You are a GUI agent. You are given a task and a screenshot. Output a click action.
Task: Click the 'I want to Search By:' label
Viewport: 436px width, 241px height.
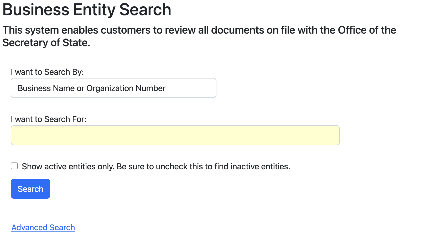(x=47, y=72)
